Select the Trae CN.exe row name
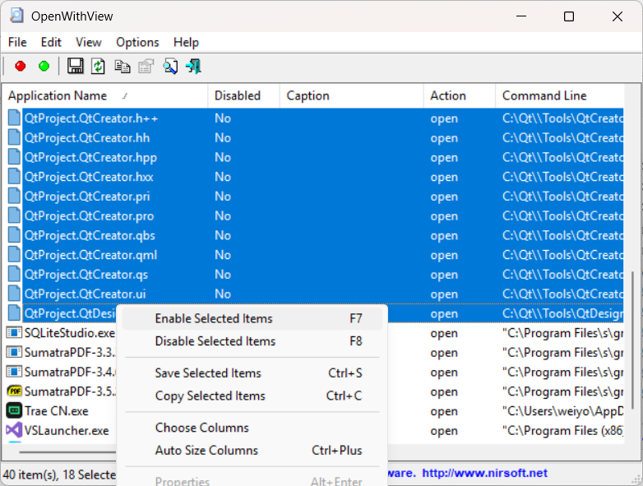 tap(56, 410)
